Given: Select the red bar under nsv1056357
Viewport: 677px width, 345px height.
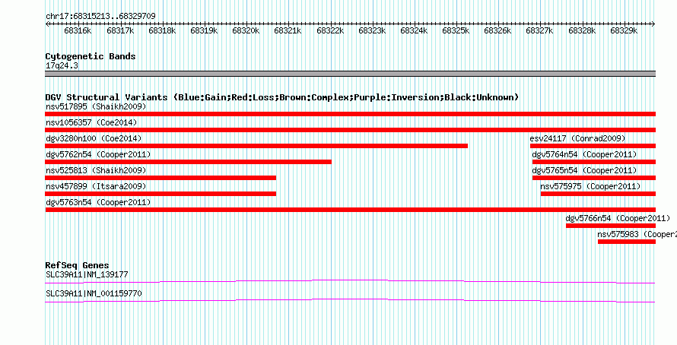Looking at the screenshot, I should point(351,130).
